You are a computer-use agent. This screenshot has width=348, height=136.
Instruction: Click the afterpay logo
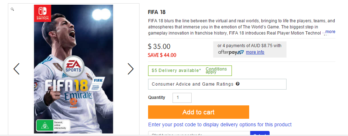coord(231,52)
